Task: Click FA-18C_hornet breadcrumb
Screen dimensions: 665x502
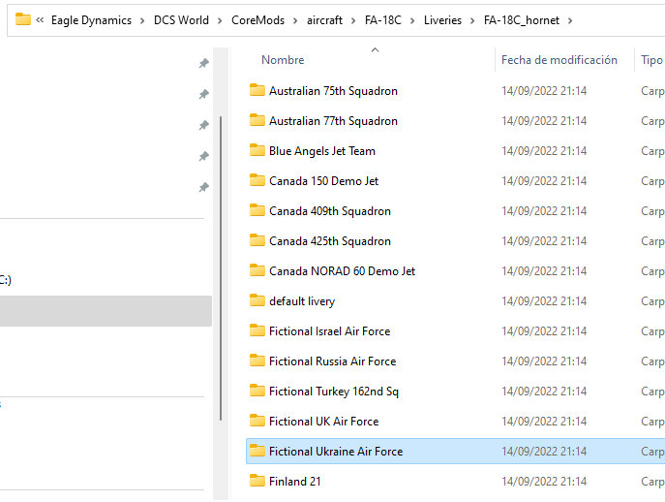Action: coord(522,20)
